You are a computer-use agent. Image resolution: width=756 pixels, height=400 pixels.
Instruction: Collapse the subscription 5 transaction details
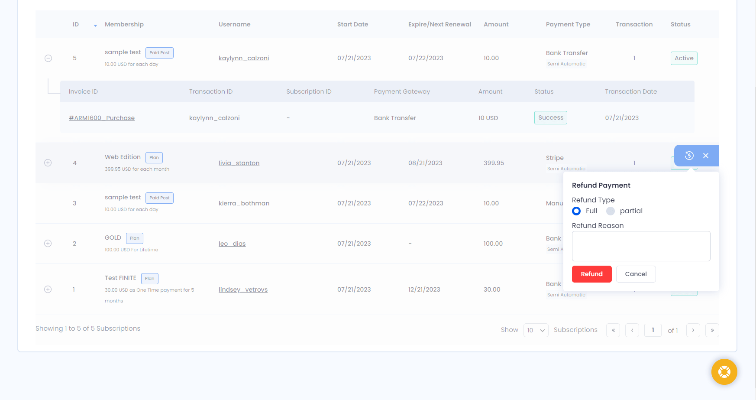coord(48,58)
